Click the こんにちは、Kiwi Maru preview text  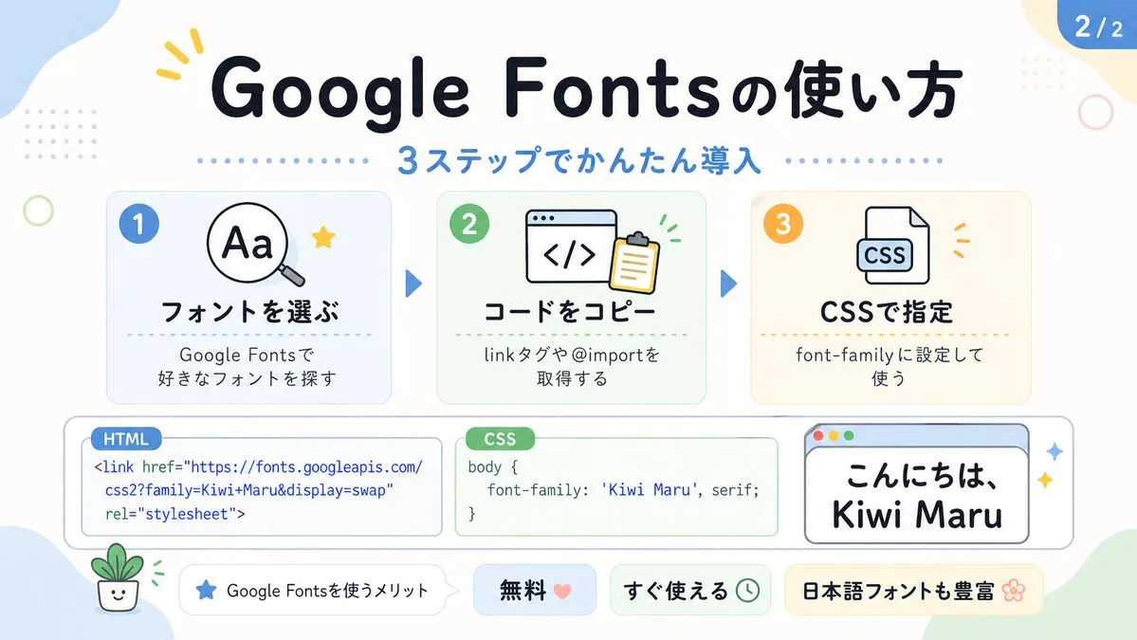(x=917, y=495)
